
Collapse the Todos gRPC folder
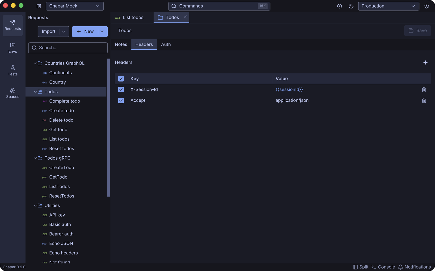pos(35,158)
